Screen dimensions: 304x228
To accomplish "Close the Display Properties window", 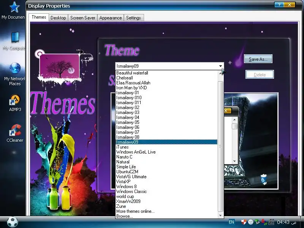I will [x=290, y=5].
